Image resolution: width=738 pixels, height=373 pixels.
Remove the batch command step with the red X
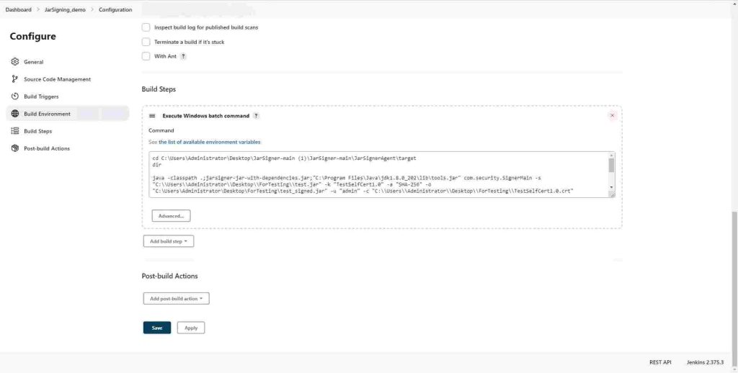(612, 115)
